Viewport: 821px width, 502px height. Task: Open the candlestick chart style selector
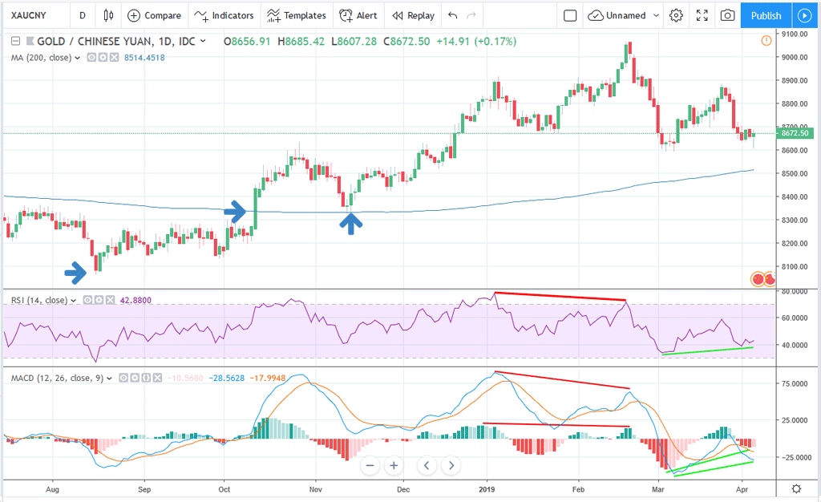point(109,15)
